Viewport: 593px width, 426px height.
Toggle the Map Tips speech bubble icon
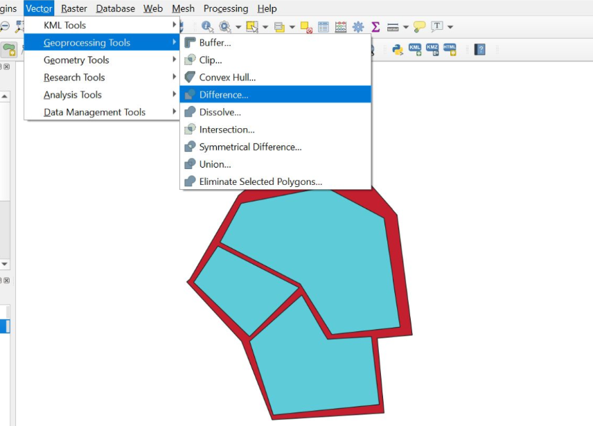click(419, 27)
